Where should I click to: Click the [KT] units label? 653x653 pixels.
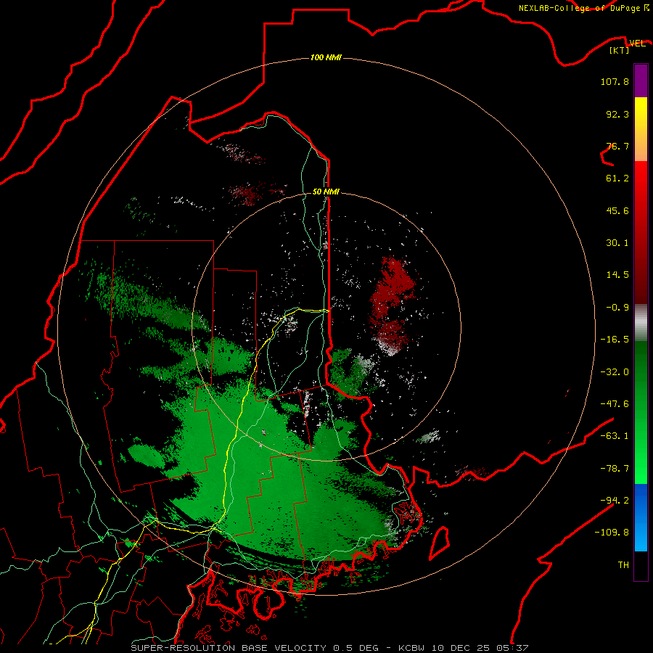tap(620, 51)
